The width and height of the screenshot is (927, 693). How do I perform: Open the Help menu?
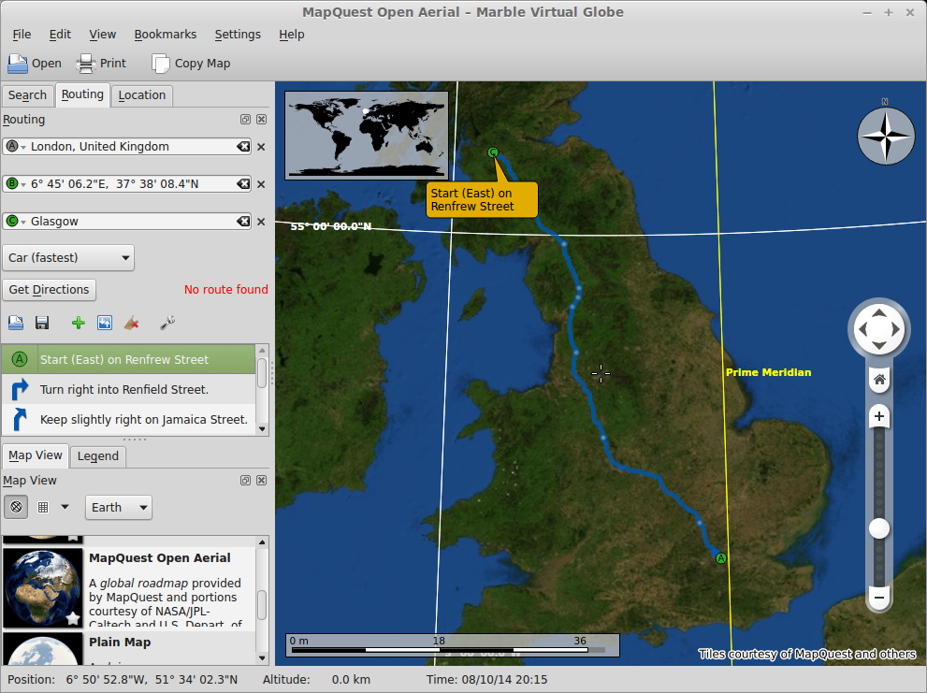click(292, 35)
